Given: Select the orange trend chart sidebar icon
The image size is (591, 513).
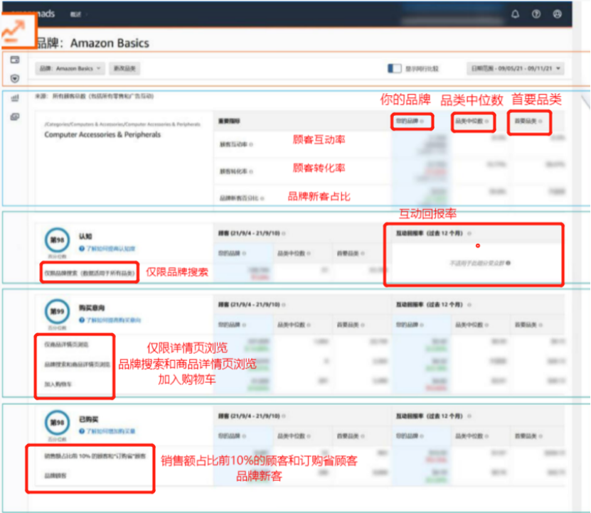Looking at the screenshot, I should (14, 31).
